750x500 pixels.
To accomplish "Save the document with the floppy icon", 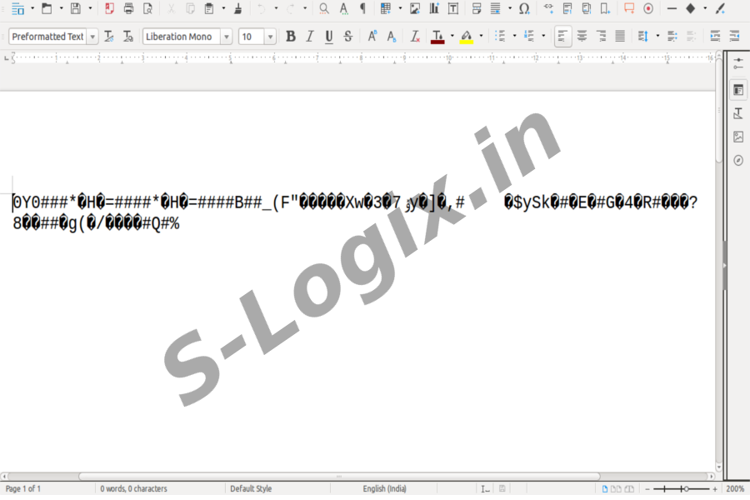I will point(76,8).
